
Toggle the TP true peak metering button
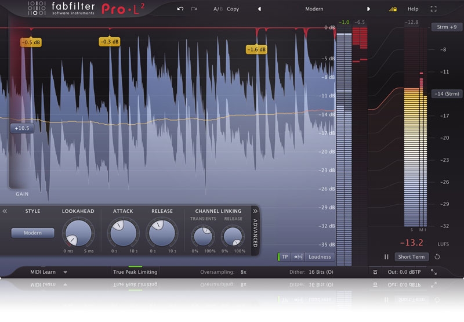284,256
